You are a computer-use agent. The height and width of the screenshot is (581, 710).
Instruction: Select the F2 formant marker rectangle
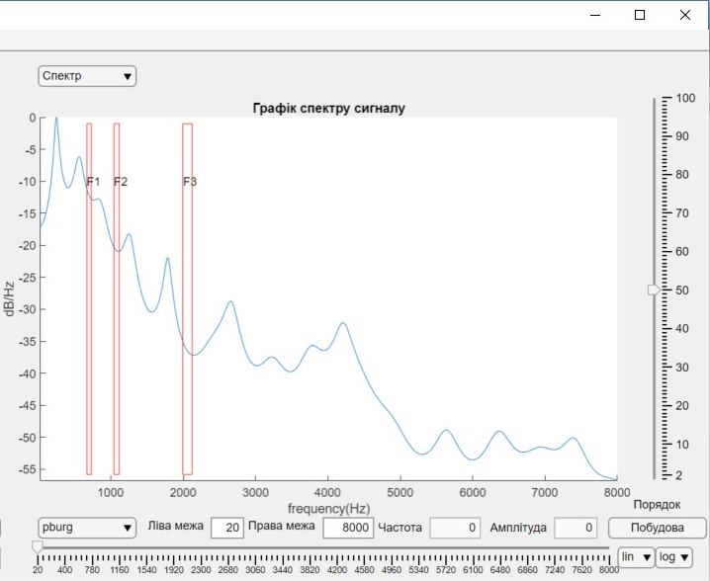pos(117,296)
